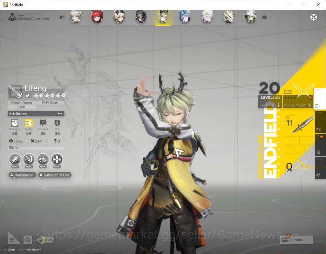Open the third skill icon
This screenshot has height=254, width=326.
(43, 160)
